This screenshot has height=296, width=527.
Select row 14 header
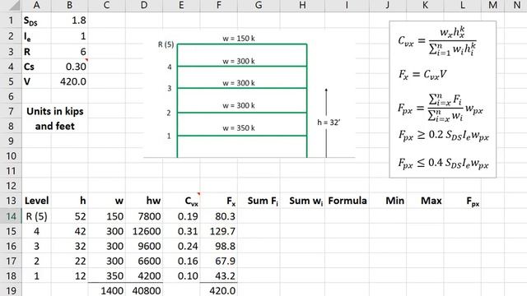click(11, 216)
